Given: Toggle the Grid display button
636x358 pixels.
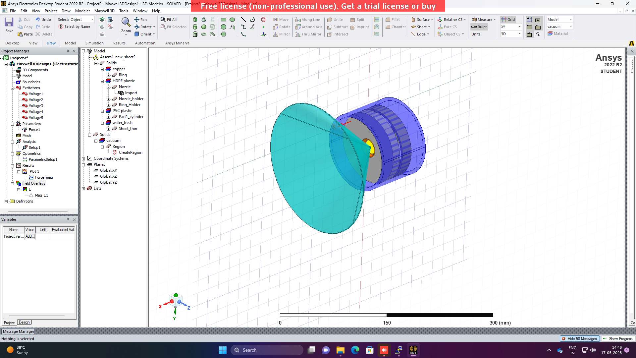Looking at the screenshot, I should [508, 20].
